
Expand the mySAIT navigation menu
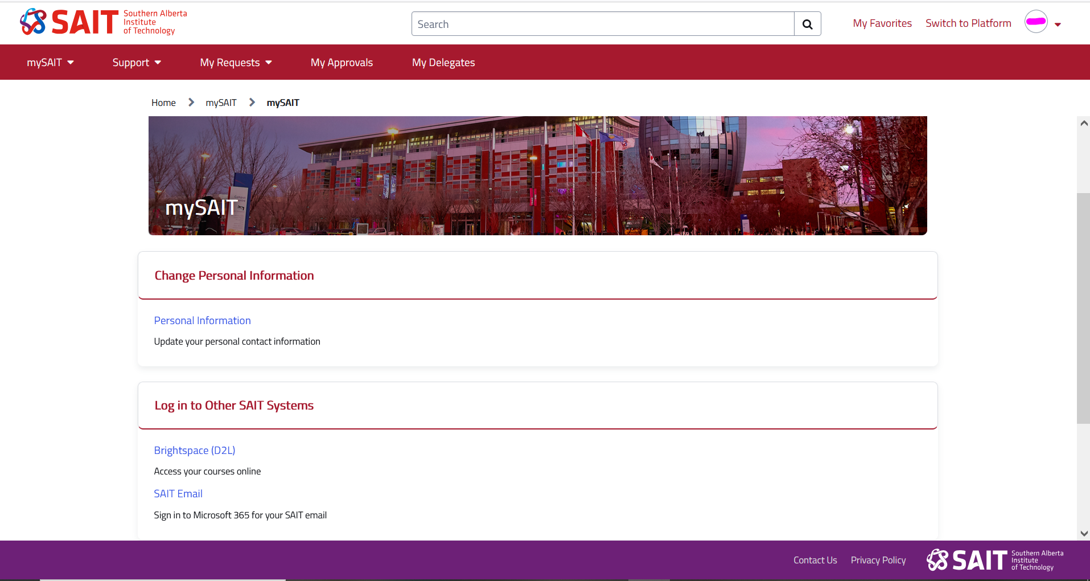click(x=50, y=62)
